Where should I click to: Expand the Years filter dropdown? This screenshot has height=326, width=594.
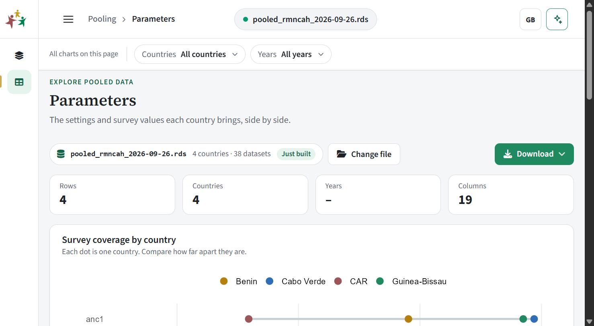[291, 54]
